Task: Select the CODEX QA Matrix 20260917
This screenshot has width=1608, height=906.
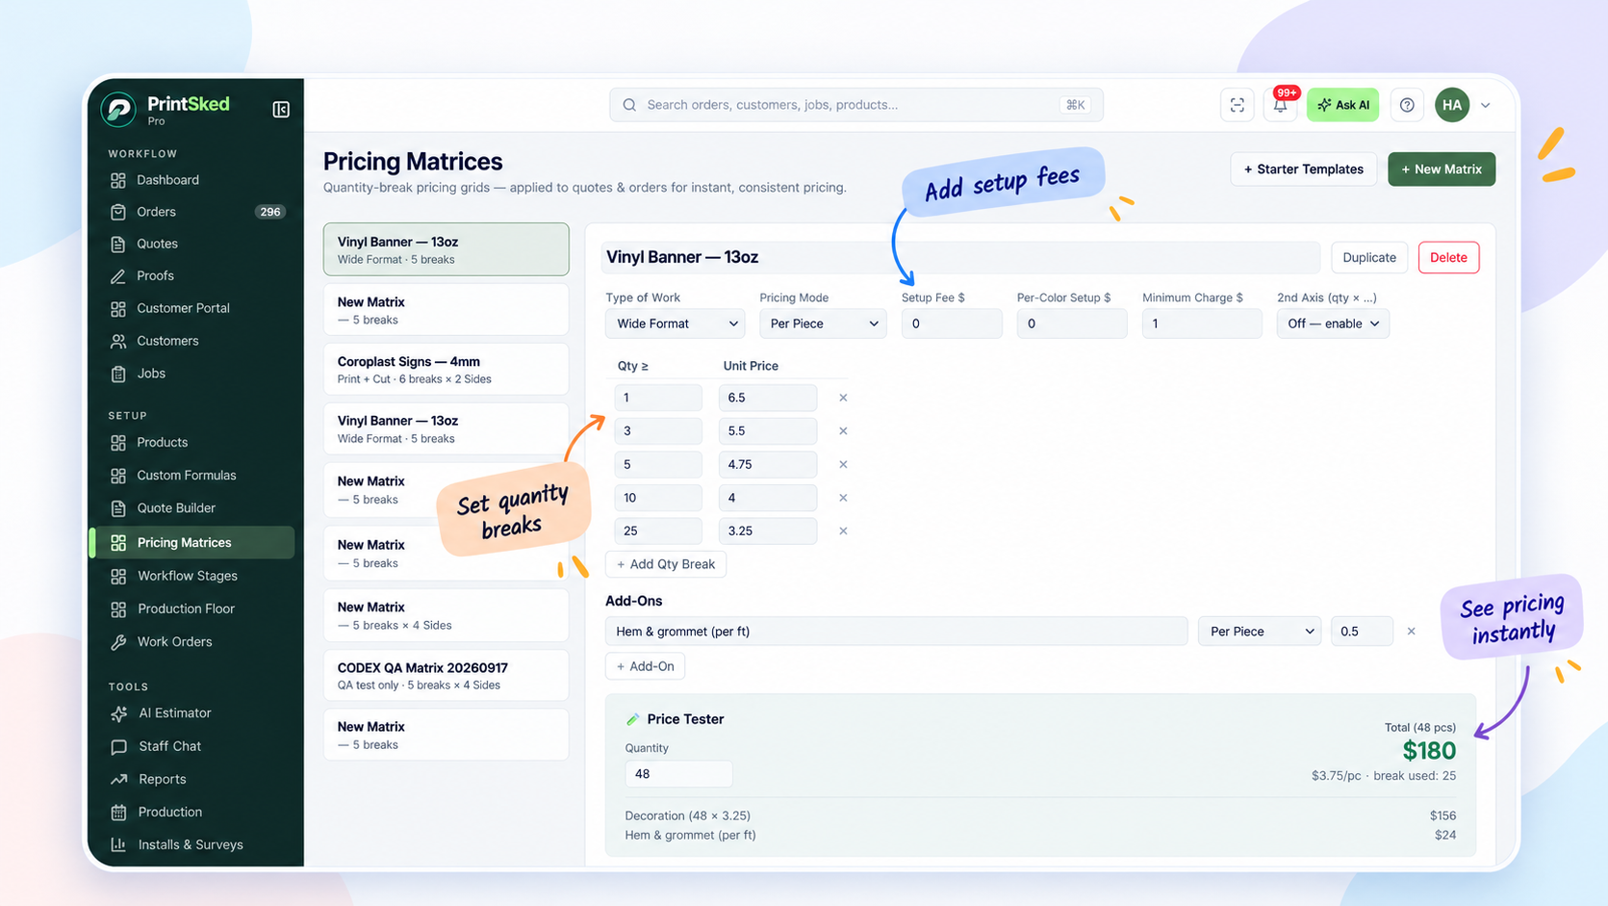Action: (x=446, y=676)
